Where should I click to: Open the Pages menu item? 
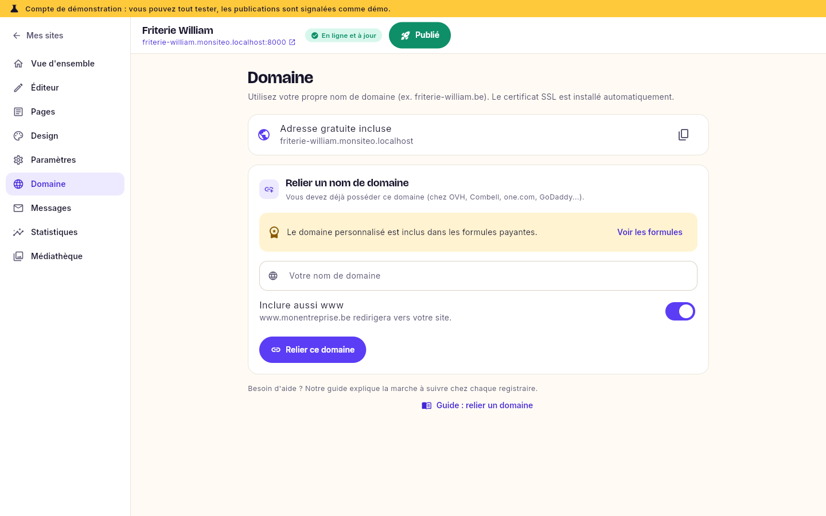65,112
